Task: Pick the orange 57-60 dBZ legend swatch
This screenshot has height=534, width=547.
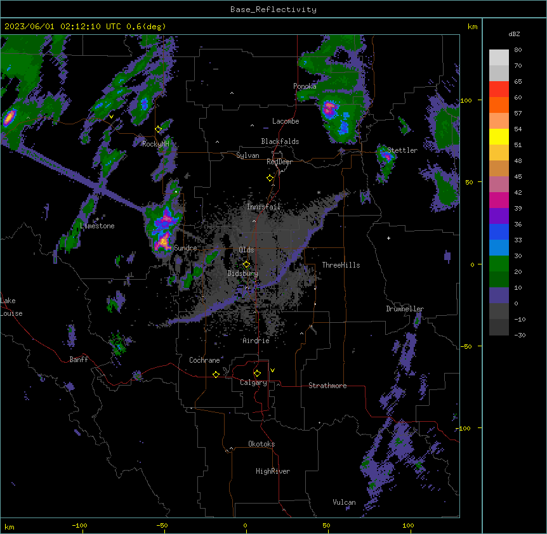Action: (499, 105)
